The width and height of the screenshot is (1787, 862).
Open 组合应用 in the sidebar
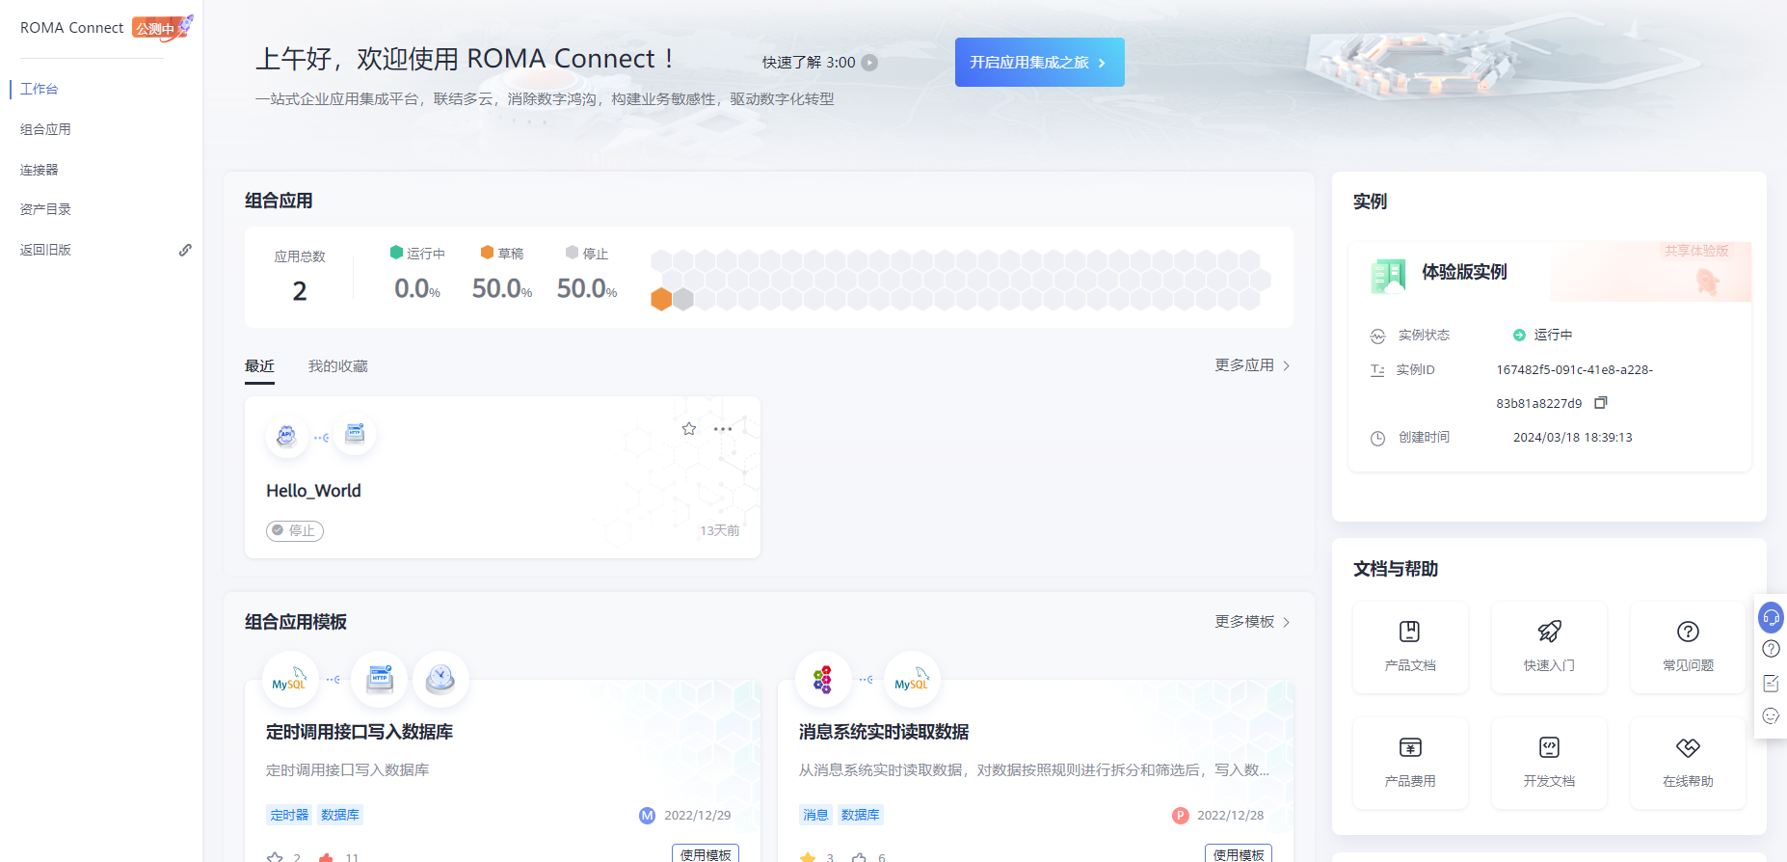(45, 129)
